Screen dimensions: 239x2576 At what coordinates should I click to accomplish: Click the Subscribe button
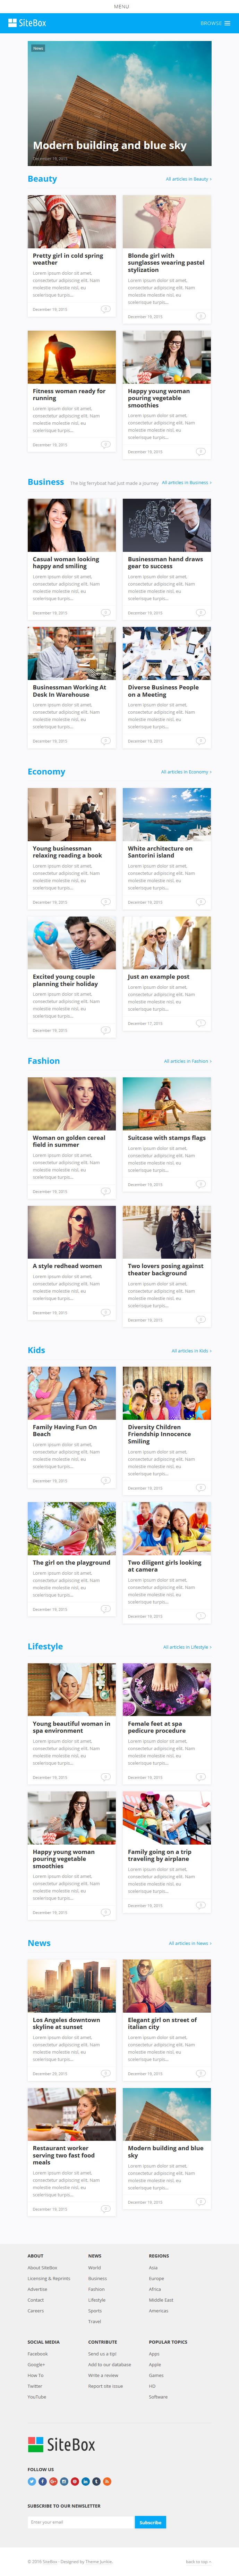click(150, 2523)
